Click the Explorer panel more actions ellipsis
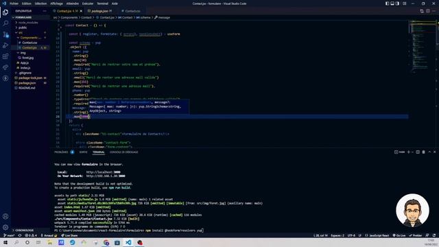The image size is (439, 247). pyautogui.click(x=45, y=11)
